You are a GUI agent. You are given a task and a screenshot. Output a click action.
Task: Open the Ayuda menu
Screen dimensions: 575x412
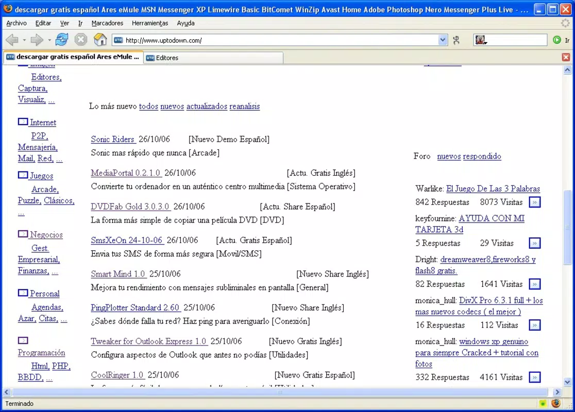tap(186, 23)
